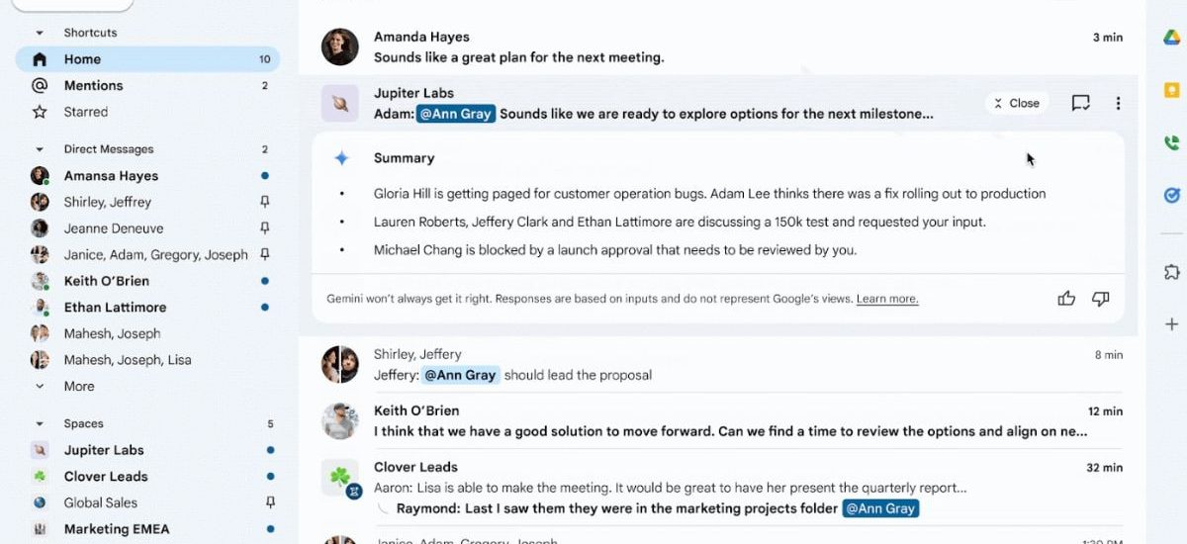Open Google Tasks in side panel
The width and height of the screenshot is (1187, 544).
tap(1171, 195)
